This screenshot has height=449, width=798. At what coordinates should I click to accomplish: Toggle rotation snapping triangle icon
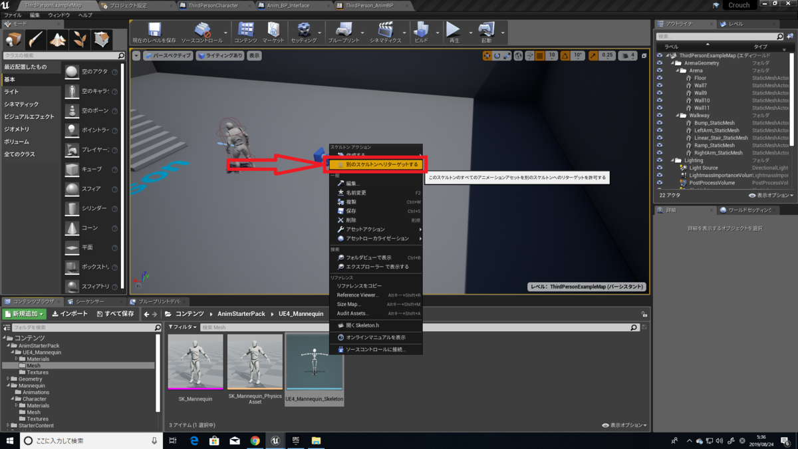565,56
